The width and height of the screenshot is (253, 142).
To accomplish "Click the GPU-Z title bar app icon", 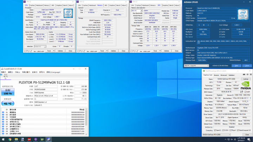I will pyautogui.click(x=204, y=71).
